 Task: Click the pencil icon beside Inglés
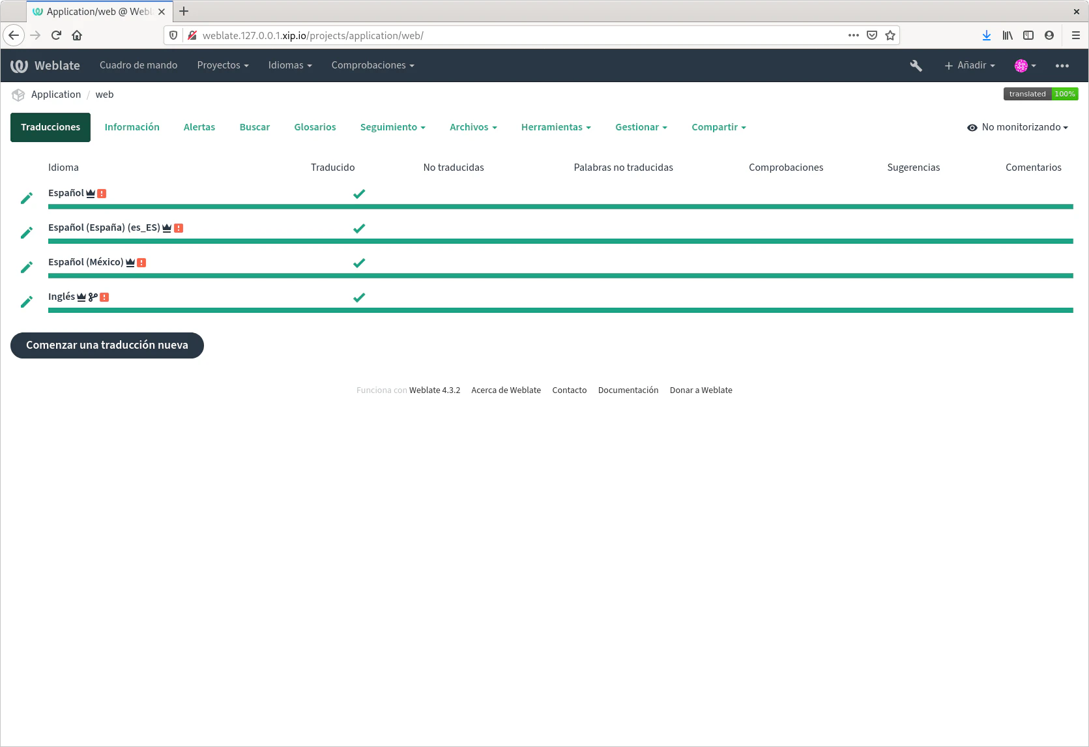tap(27, 302)
